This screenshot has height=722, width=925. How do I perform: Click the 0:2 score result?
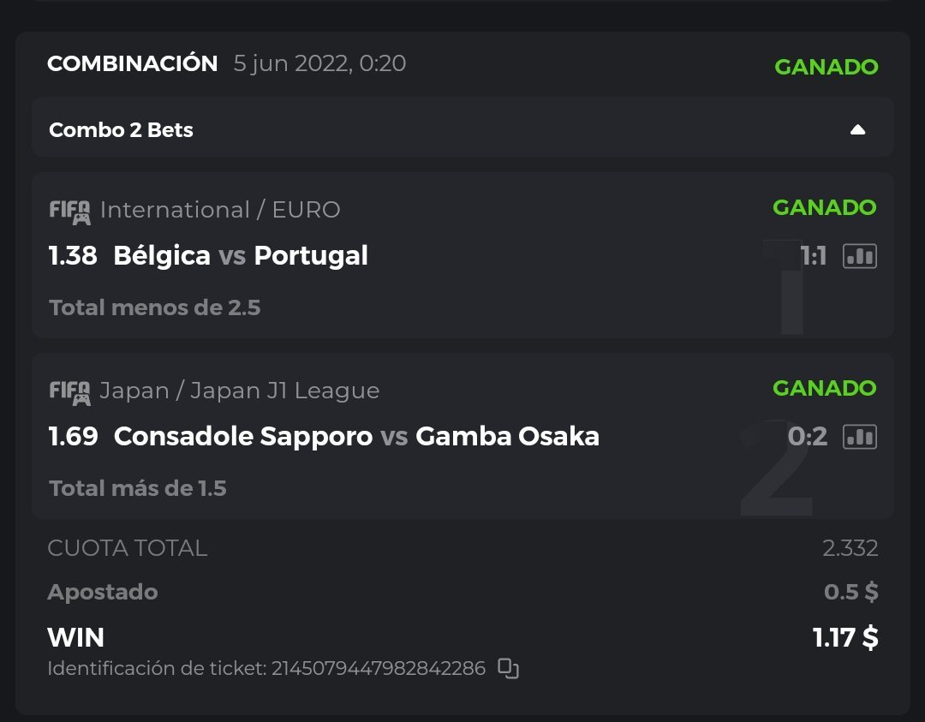pos(807,437)
